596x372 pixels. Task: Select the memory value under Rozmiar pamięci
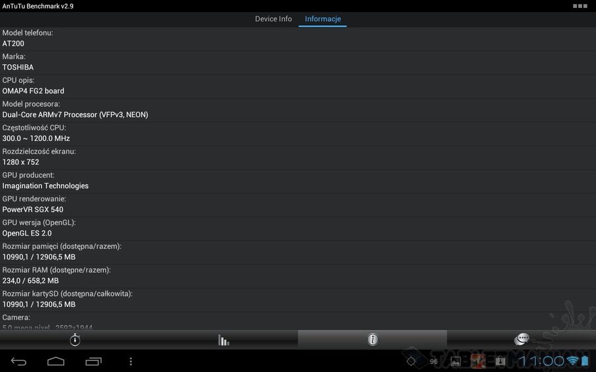click(x=39, y=257)
